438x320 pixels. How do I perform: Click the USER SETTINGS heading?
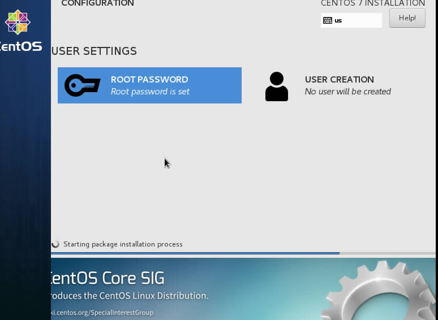point(94,51)
